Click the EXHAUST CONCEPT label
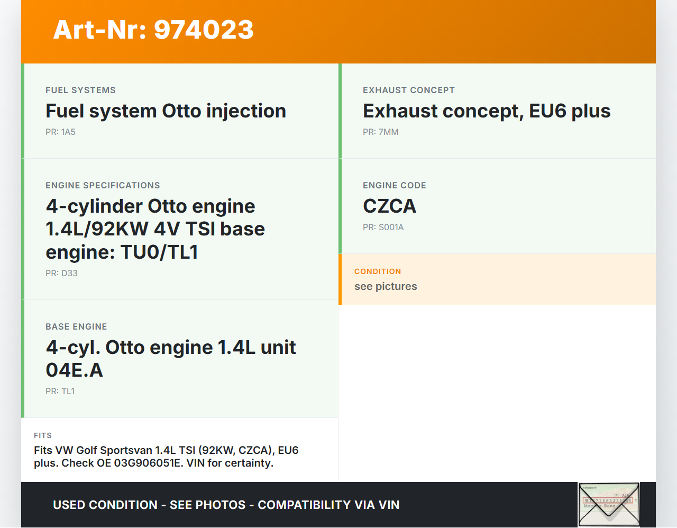The image size is (677, 528). (x=408, y=90)
